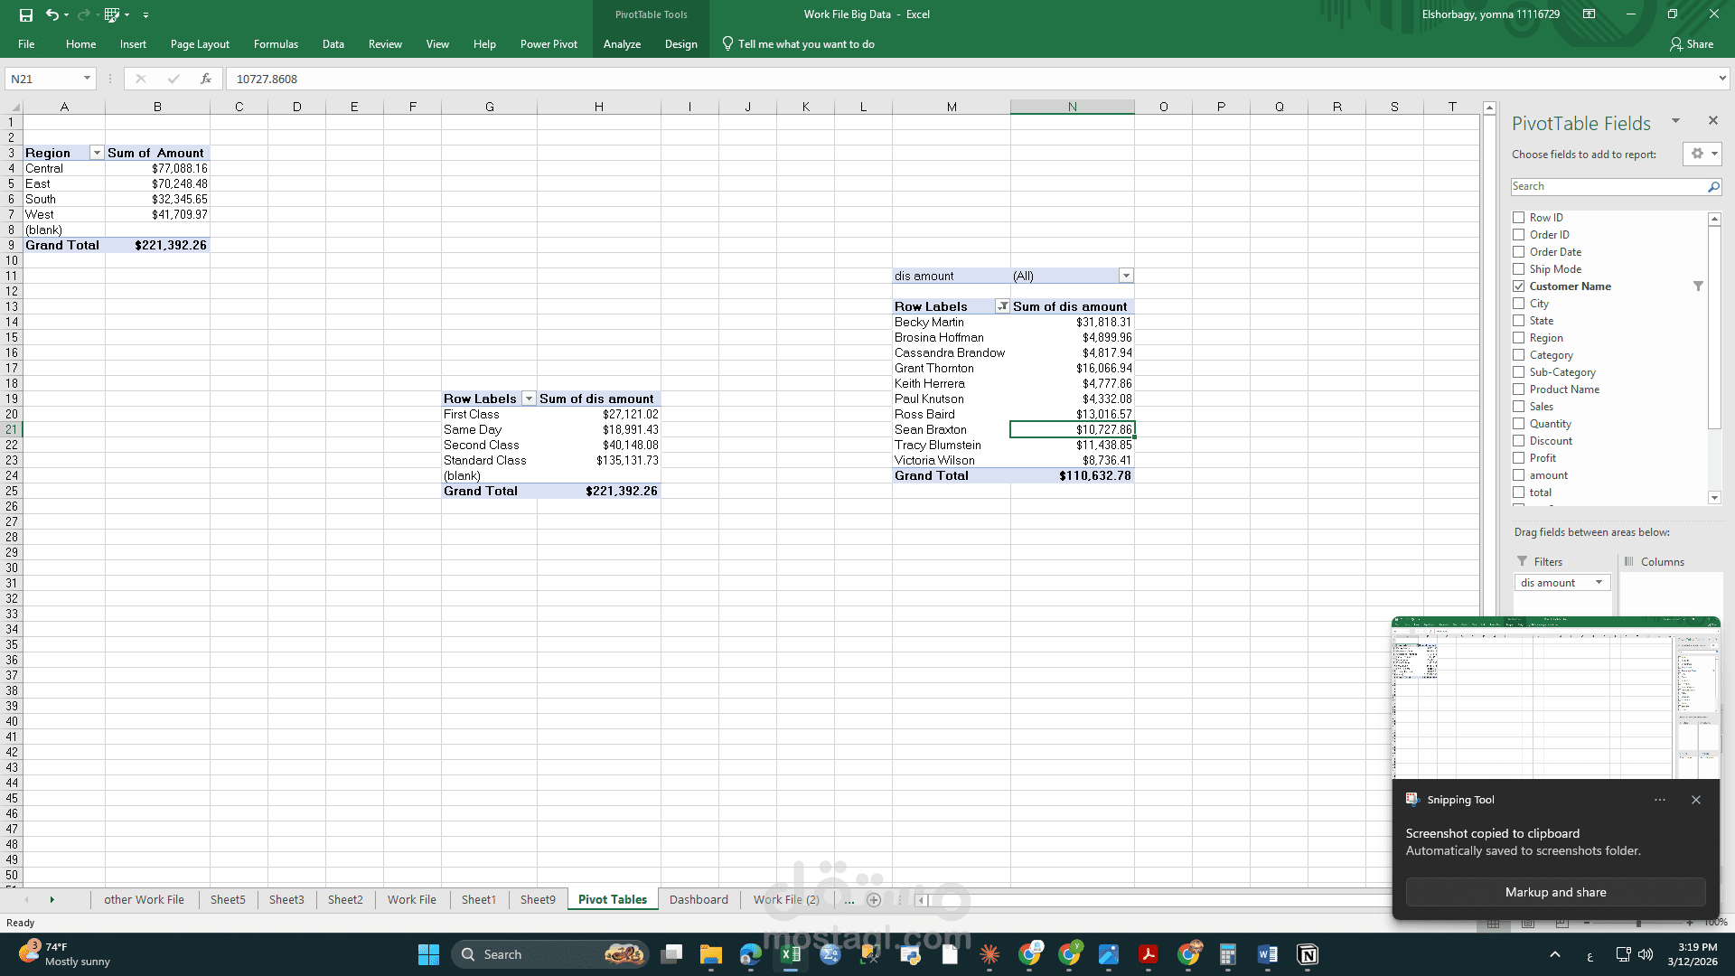Screen dimensions: 1735x976
Task: Open Excel from the Windows taskbar
Action: [791, 954]
